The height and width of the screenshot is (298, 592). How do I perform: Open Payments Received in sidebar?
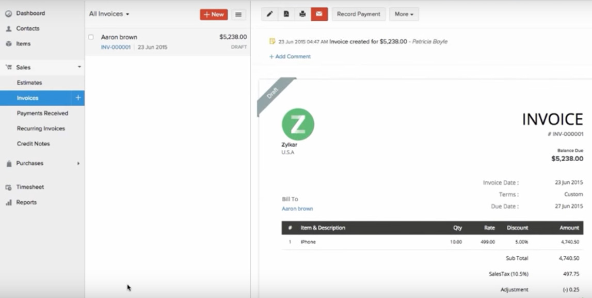42,113
